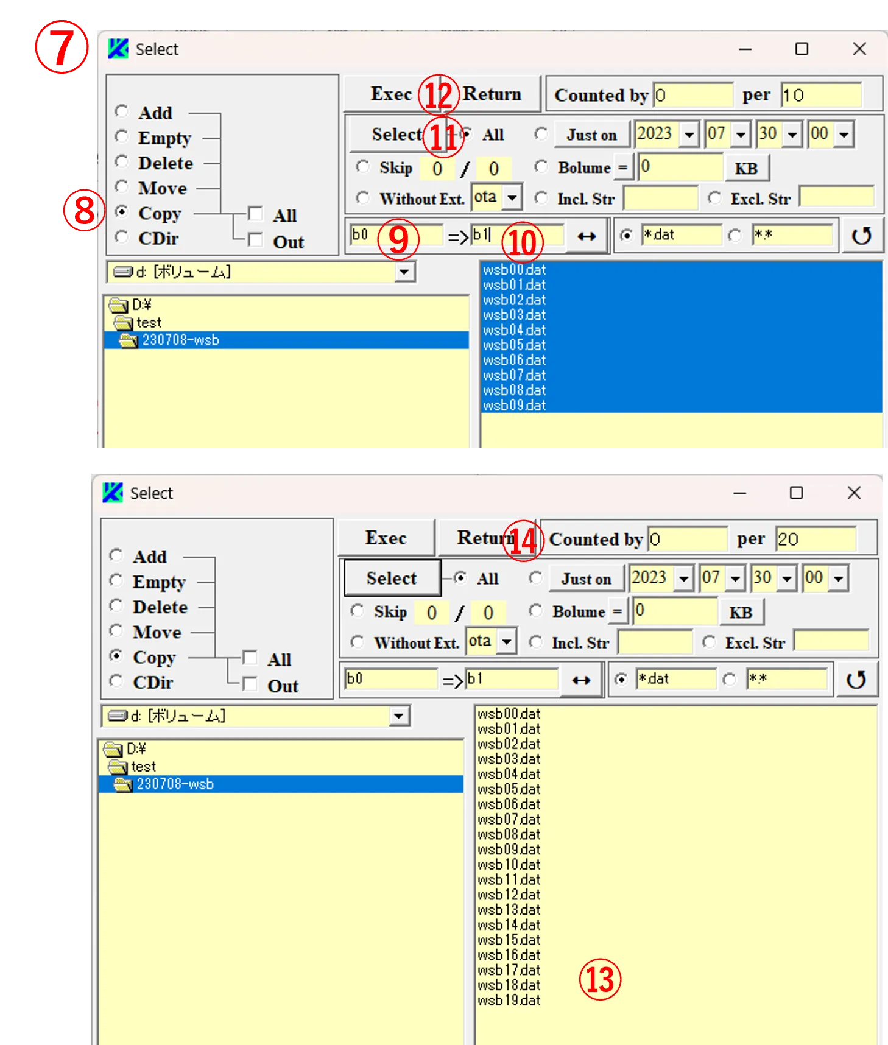The width and height of the screenshot is (888, 1045).
Task: Tick the All checkbox beside Copy in upper window
Action: (256, 214)
